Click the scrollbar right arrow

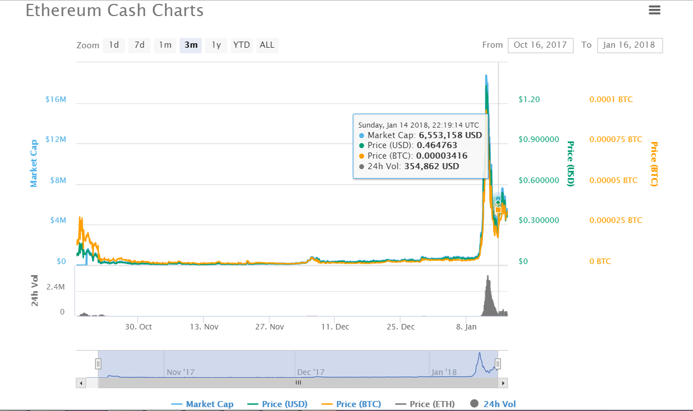[x=503, y=383]
